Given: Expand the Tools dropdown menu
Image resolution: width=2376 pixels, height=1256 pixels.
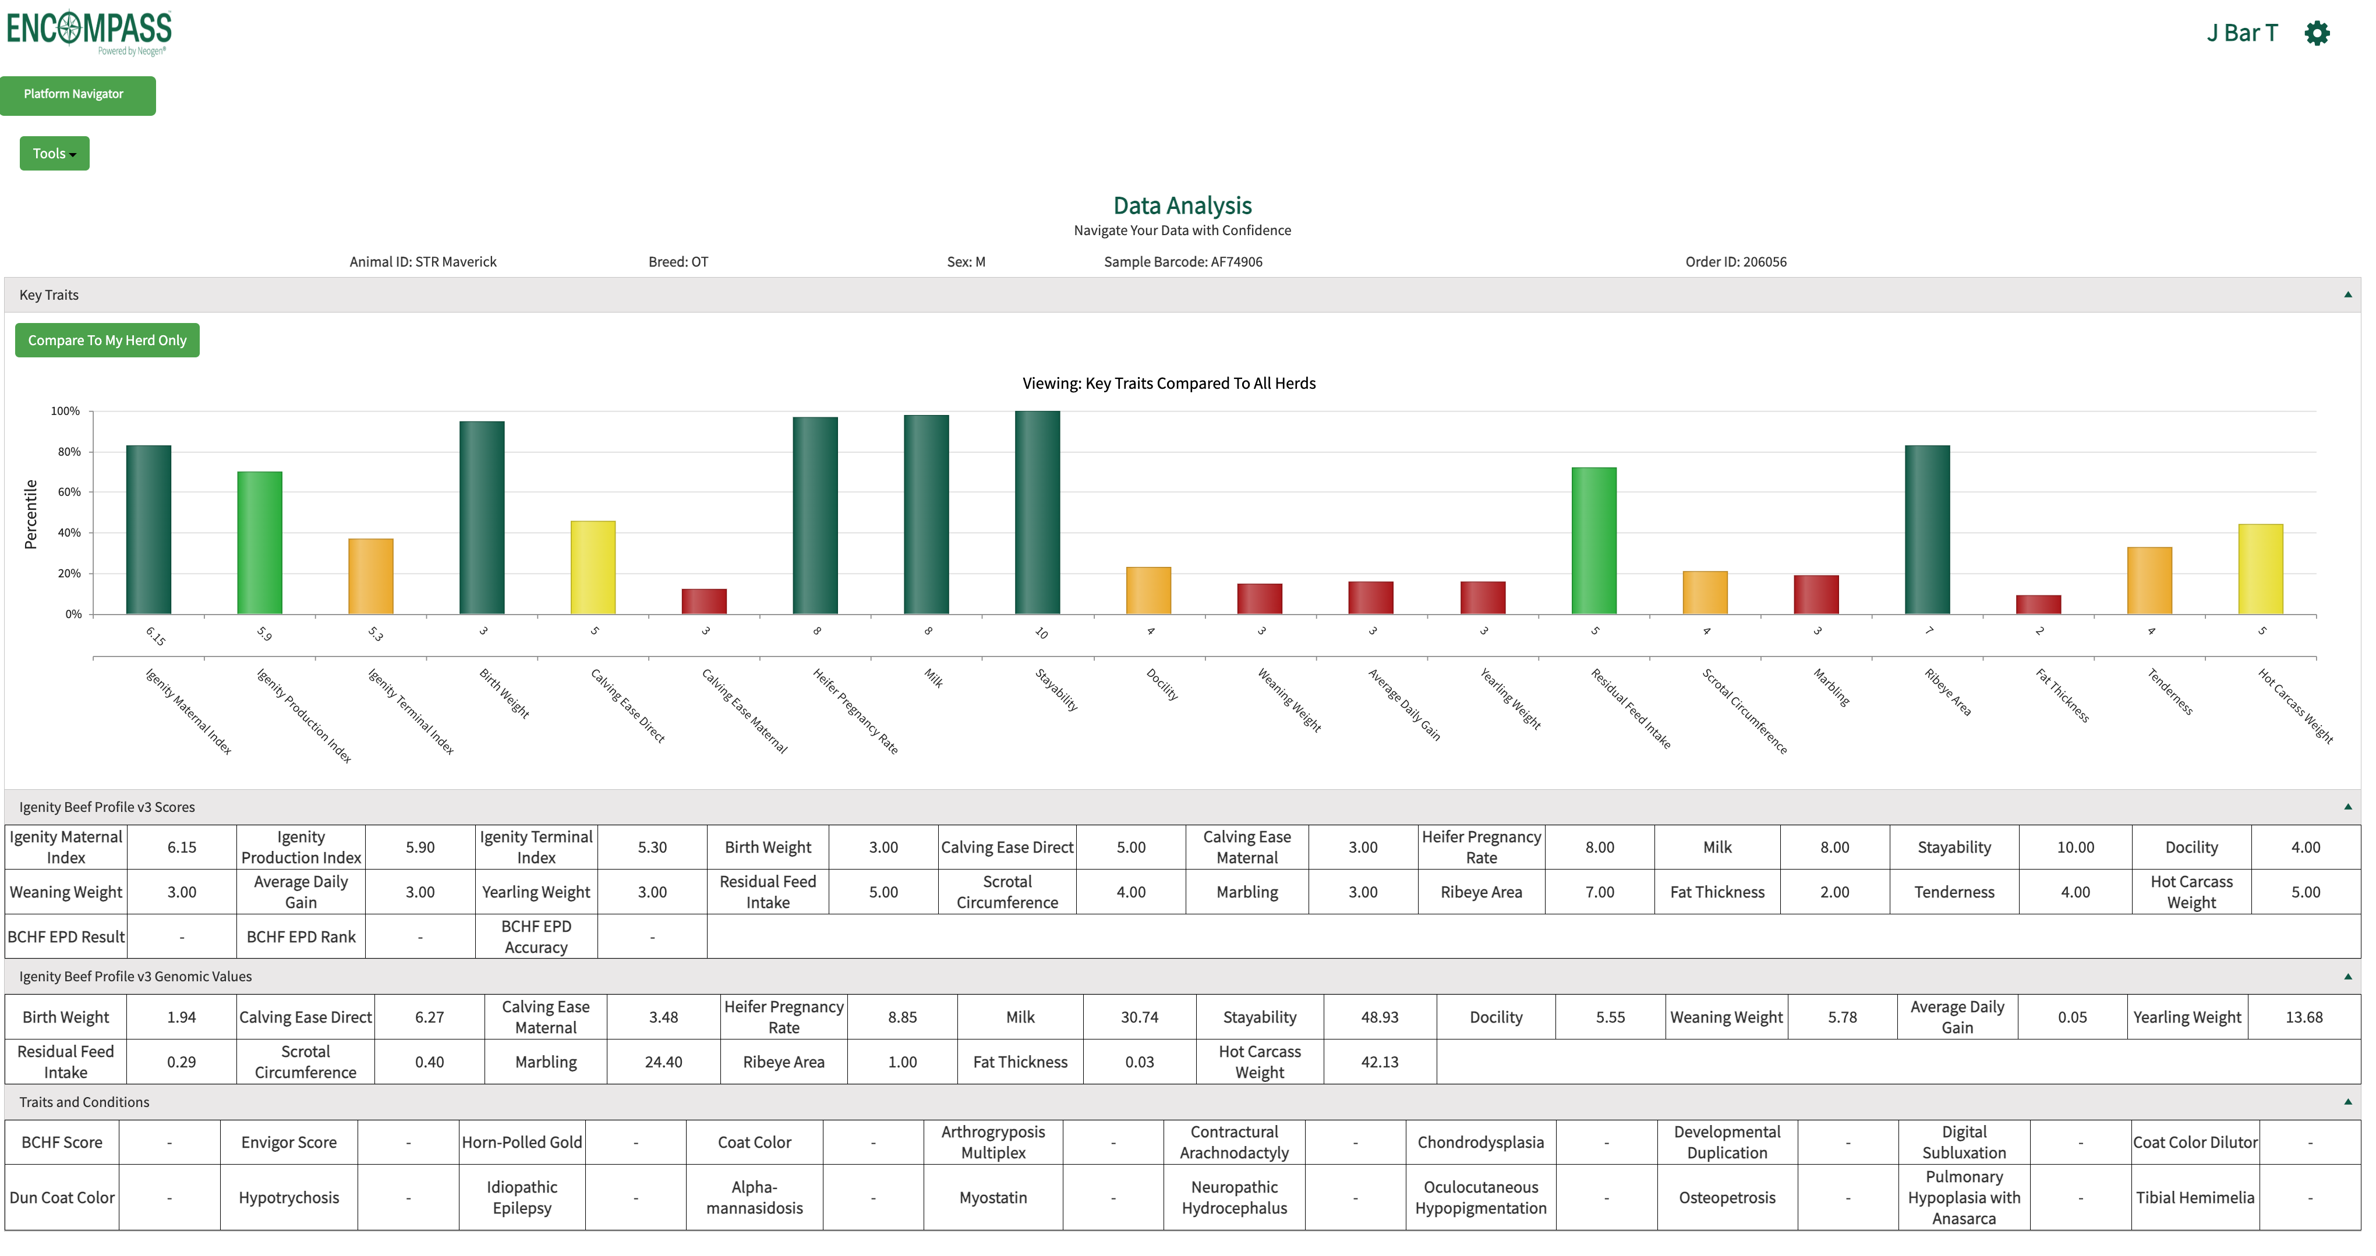Looking at the screenshot, I should click(x=54, y=153).
